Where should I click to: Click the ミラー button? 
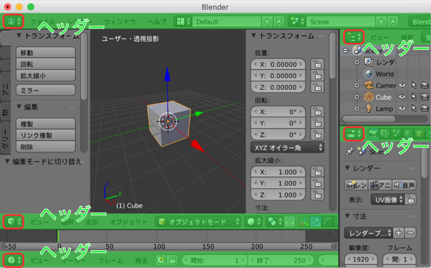click(x=46, y=90)
